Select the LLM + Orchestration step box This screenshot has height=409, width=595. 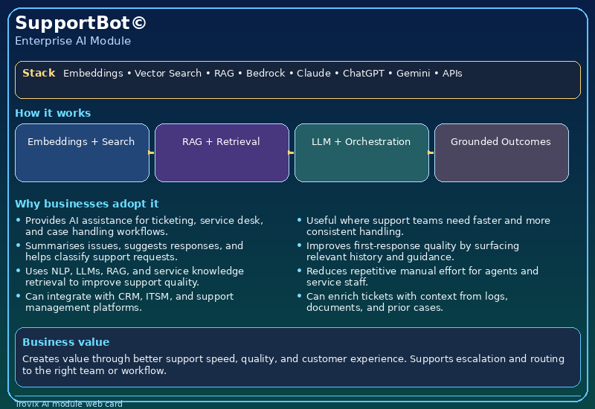coord(361,153)
